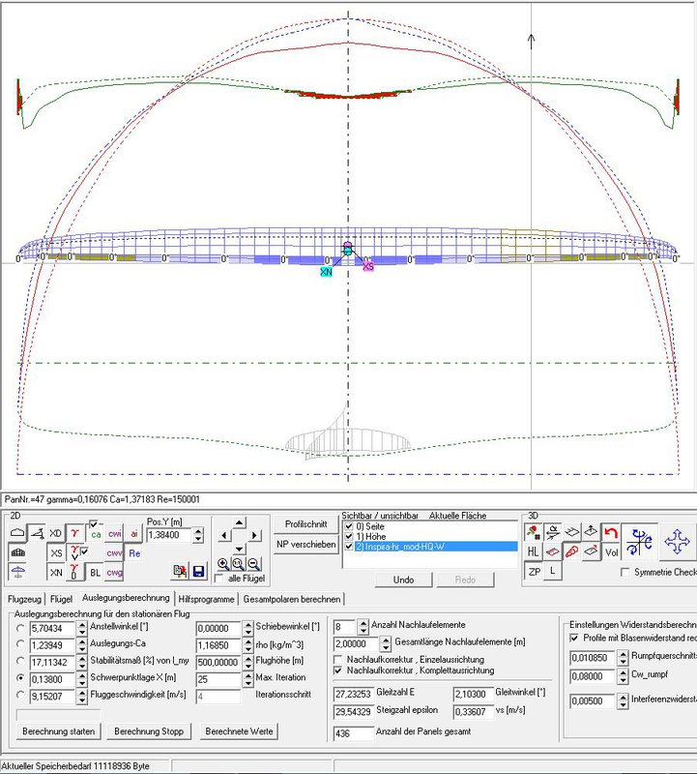The width and height of the screenshot is (697, 774).
Task: Increase Anzahl Nachlaufelemente with up arrow
Action: coord(363,623)
